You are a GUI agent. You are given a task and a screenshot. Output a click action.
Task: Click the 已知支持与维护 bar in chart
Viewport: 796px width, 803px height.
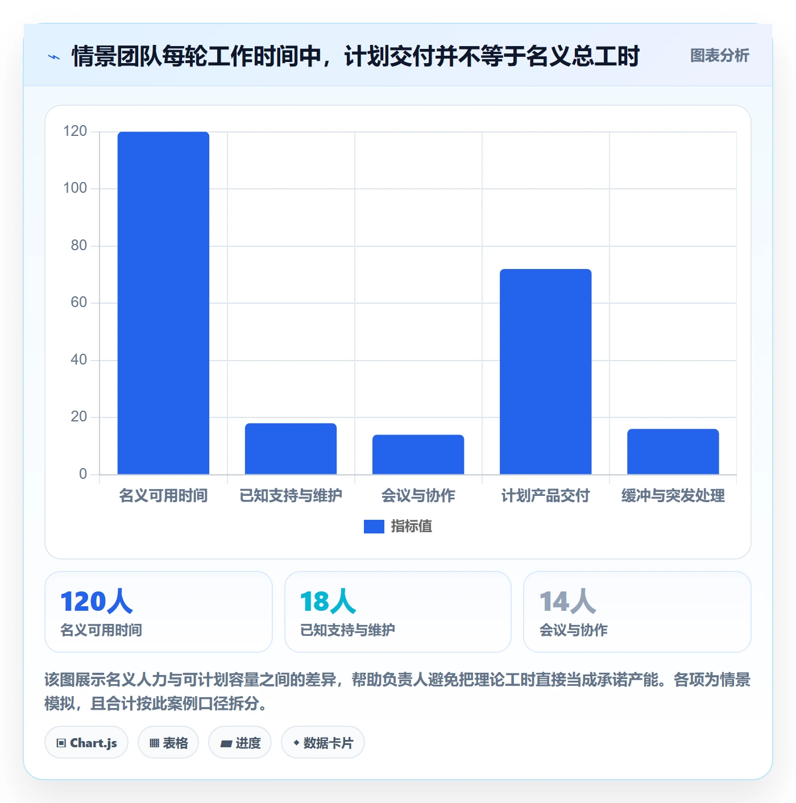[291, 449]
